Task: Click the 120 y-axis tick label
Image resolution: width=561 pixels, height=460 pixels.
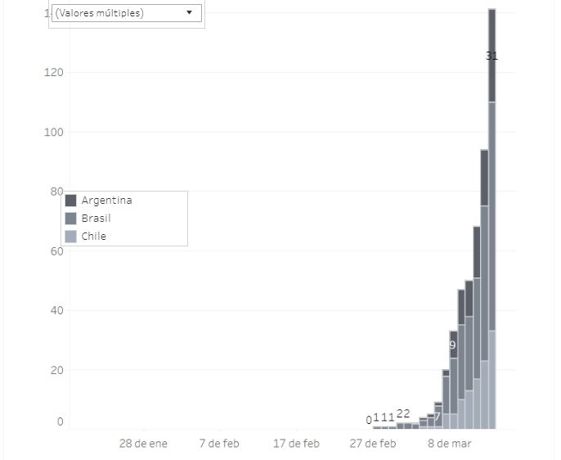Action: pyautogui.click(x=54, y=72)
